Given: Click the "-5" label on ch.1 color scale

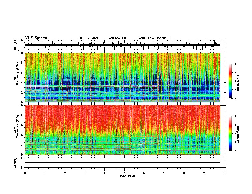Looking at the screenshot, I should (x=234, y=81).
